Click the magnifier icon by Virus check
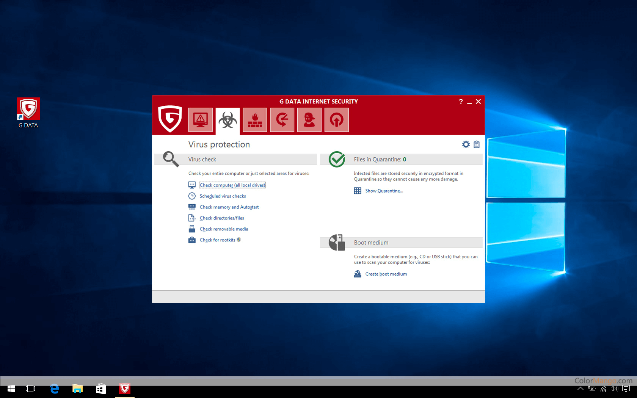 [171, 159]
